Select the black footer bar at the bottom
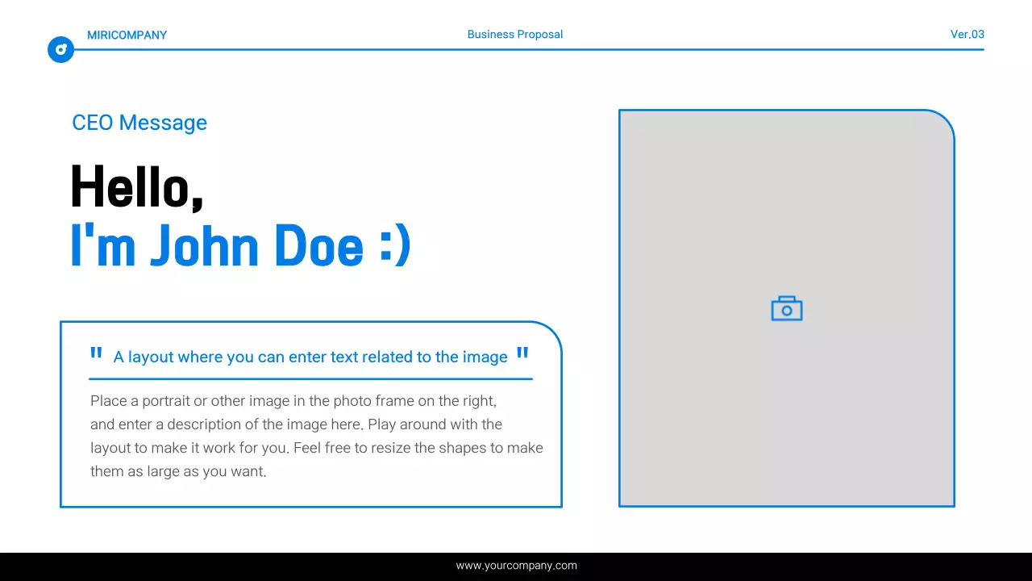Image resolution: width=1032 pixels, height=581 pixels. 516,566
